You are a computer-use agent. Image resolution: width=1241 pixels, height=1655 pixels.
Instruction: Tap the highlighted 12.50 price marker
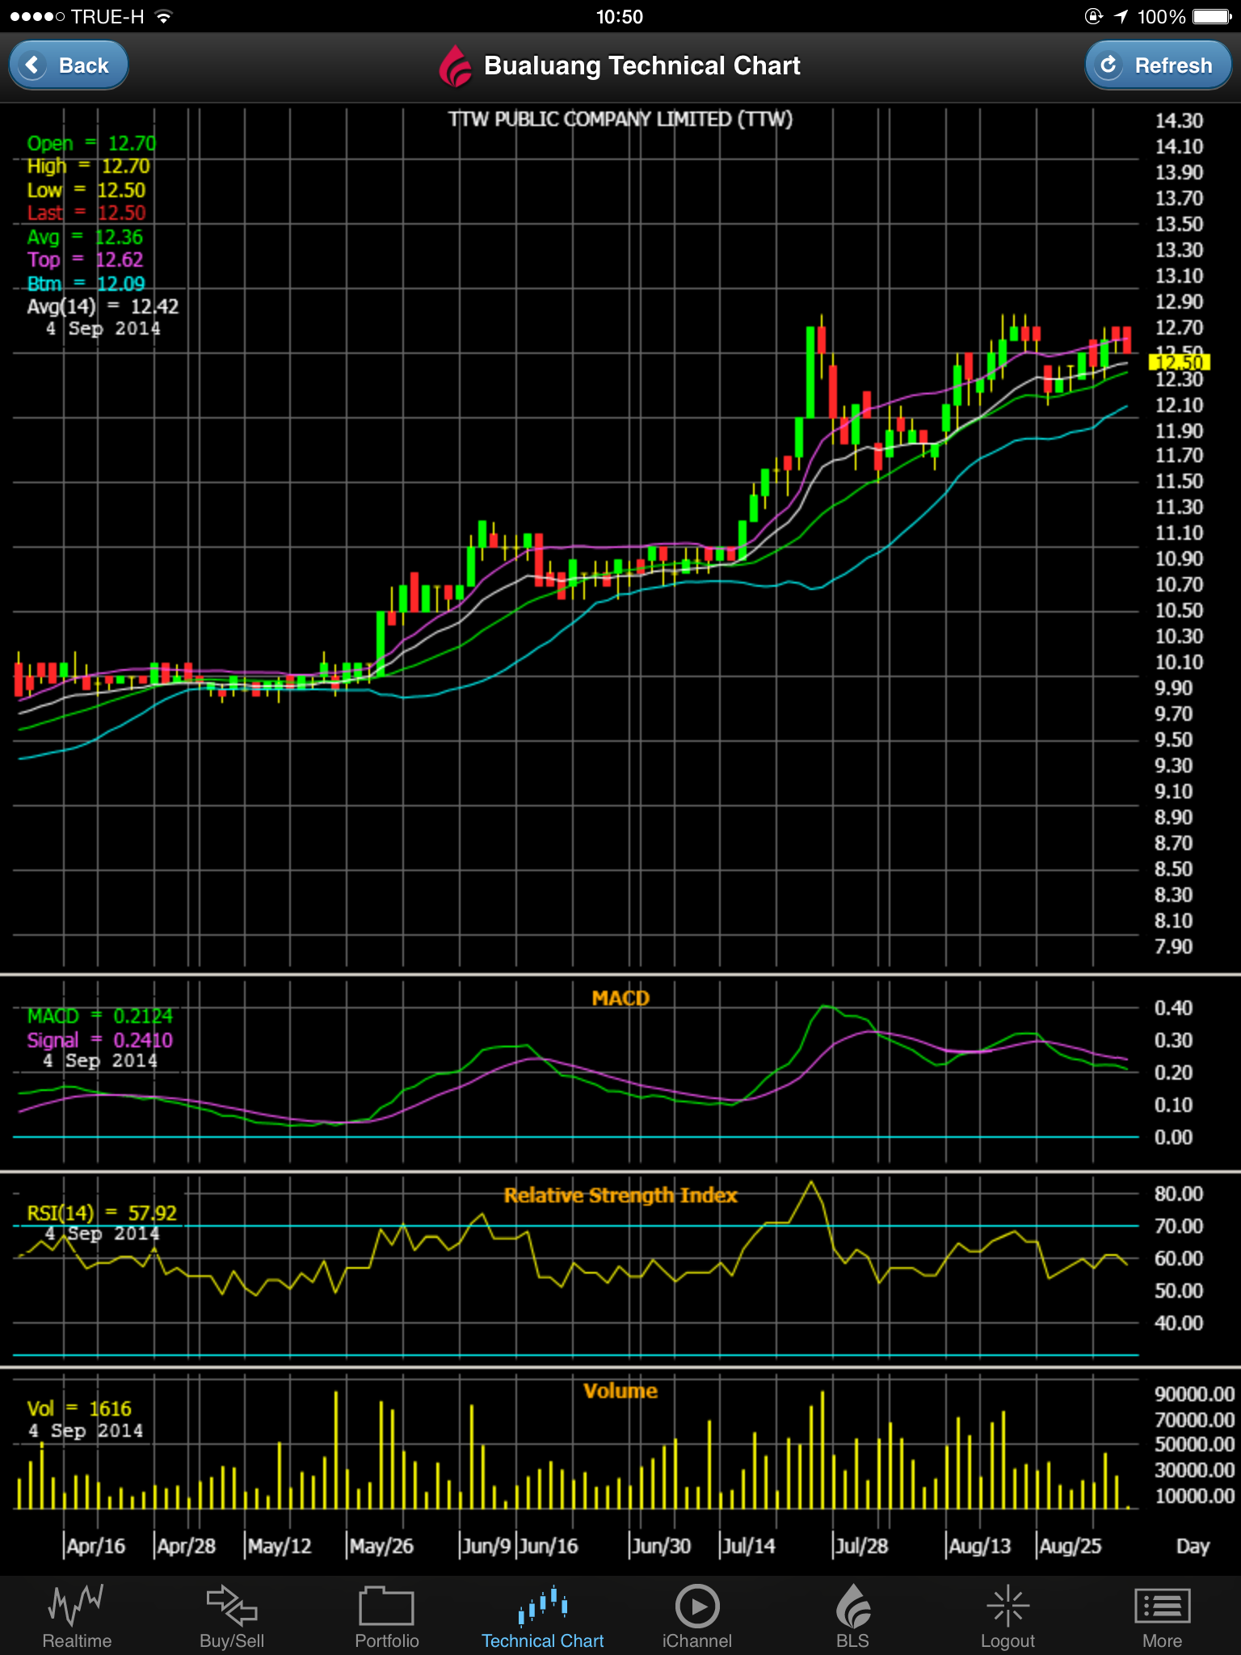1180,362
